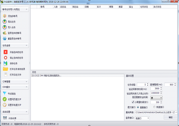Click the 打码设置 icon

click(5, 118)
